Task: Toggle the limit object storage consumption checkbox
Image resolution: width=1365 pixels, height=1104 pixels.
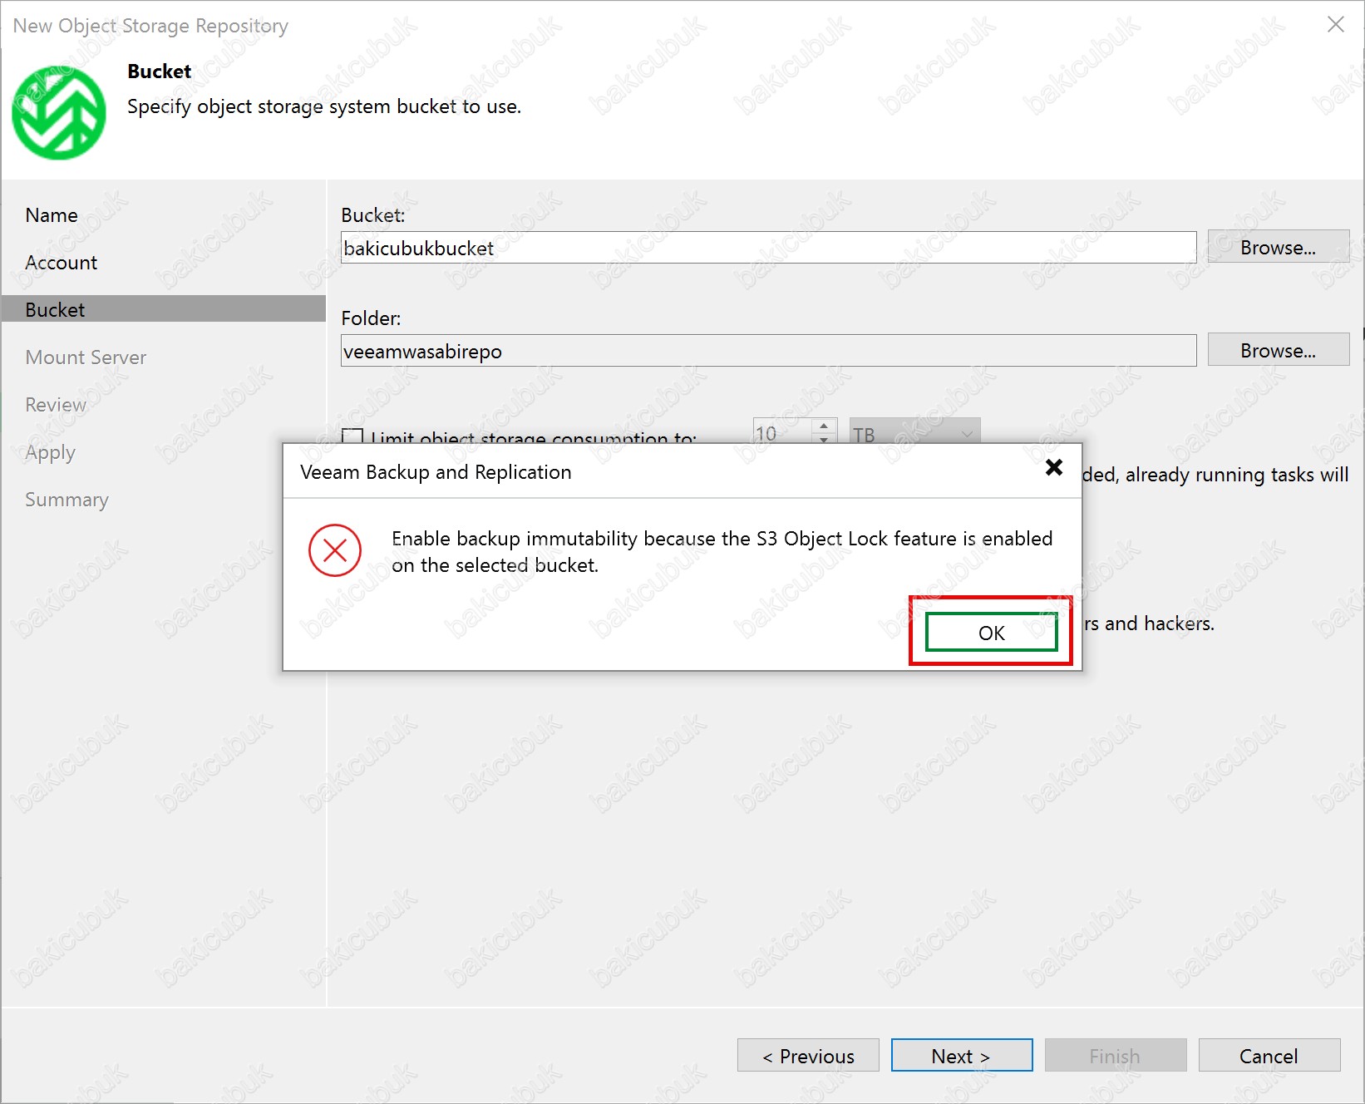Action: [x=352, y=436]
